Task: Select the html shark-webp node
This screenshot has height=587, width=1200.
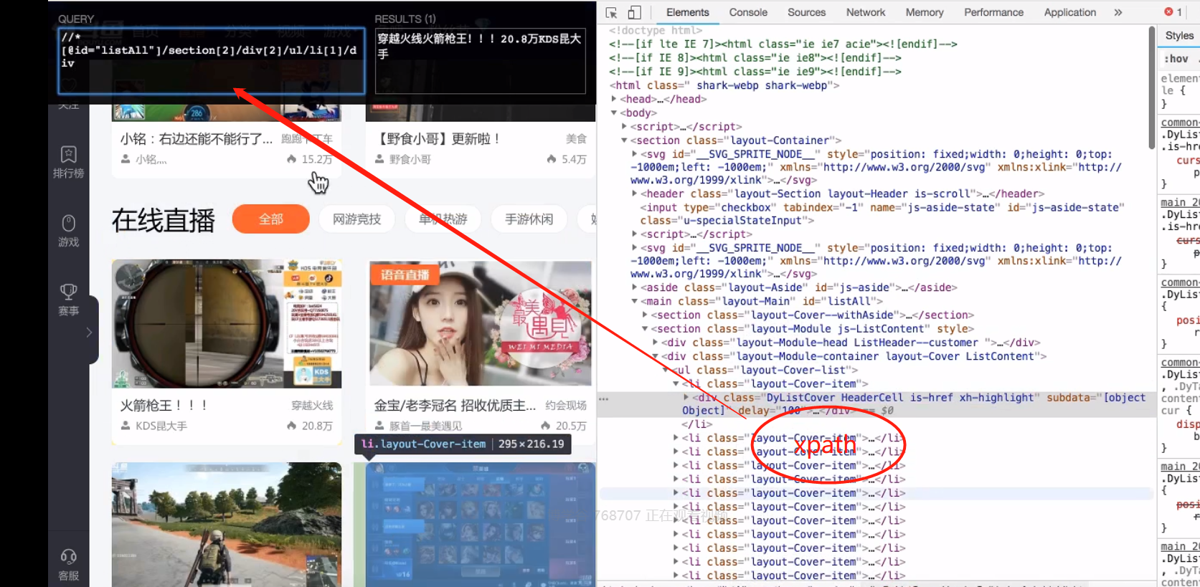Action: (x=724, y=85)
